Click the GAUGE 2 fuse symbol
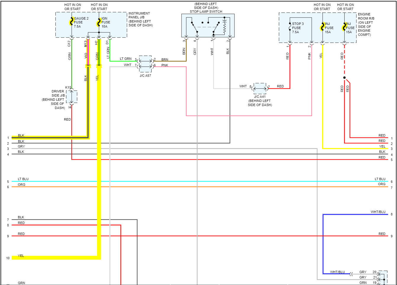The image size is (397, 285). coord(71,22)
